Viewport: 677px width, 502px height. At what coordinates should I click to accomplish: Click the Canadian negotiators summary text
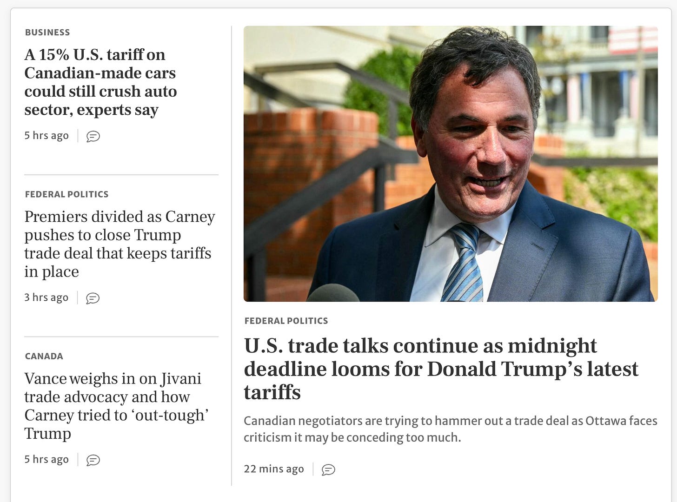[450, 429]
